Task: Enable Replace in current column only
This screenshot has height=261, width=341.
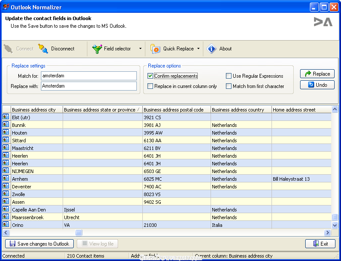Action: coord(150,86)
